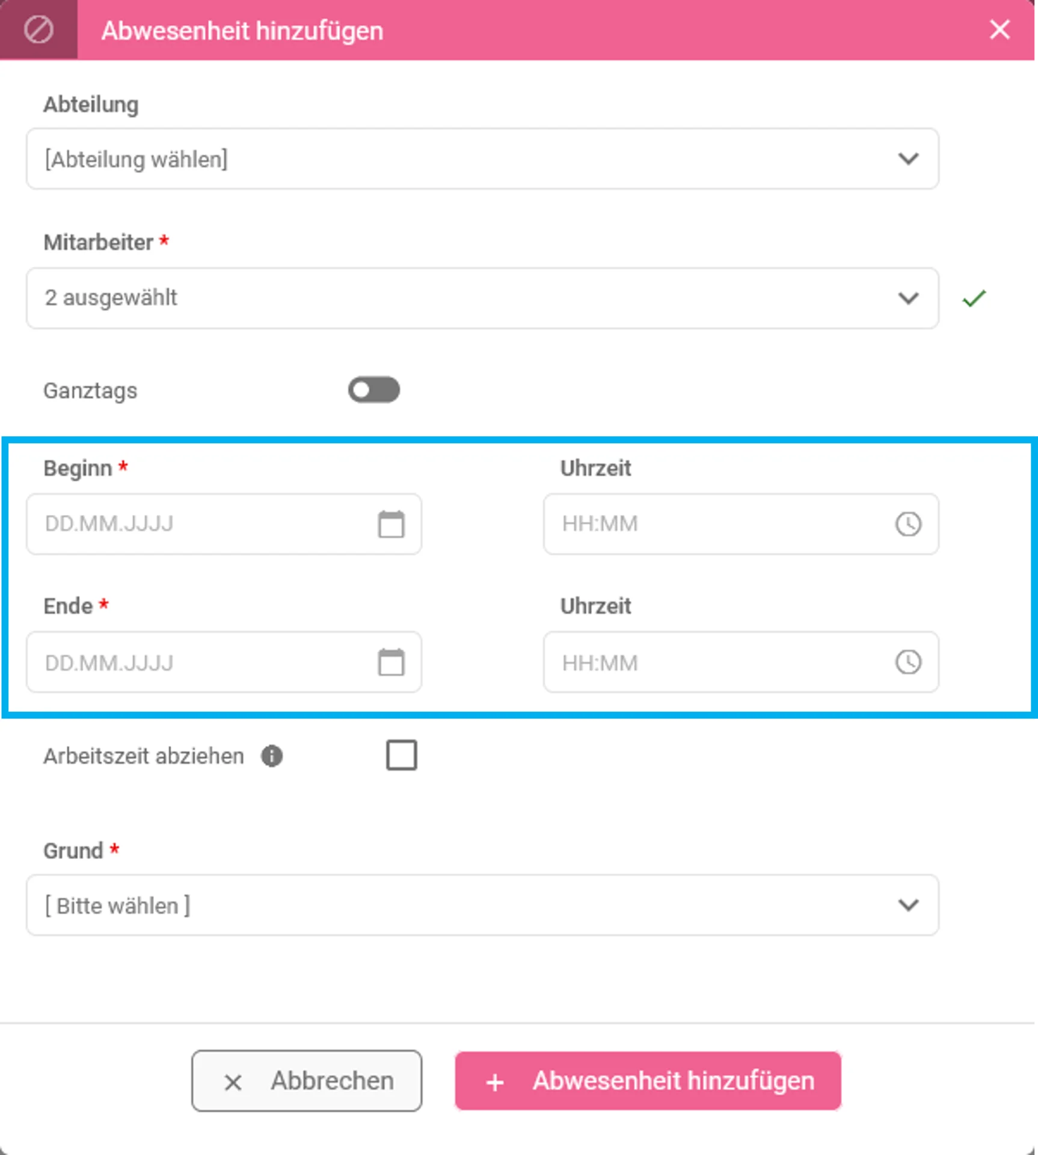The height and width of the screenshot is (1155, 1038).
Task: Focus the Beginn date input field
Action: coord(224,524)
